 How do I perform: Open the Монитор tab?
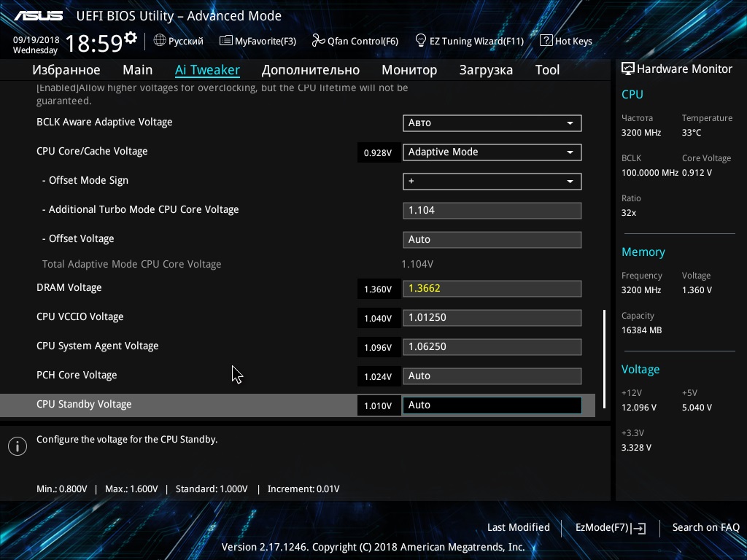409,70
